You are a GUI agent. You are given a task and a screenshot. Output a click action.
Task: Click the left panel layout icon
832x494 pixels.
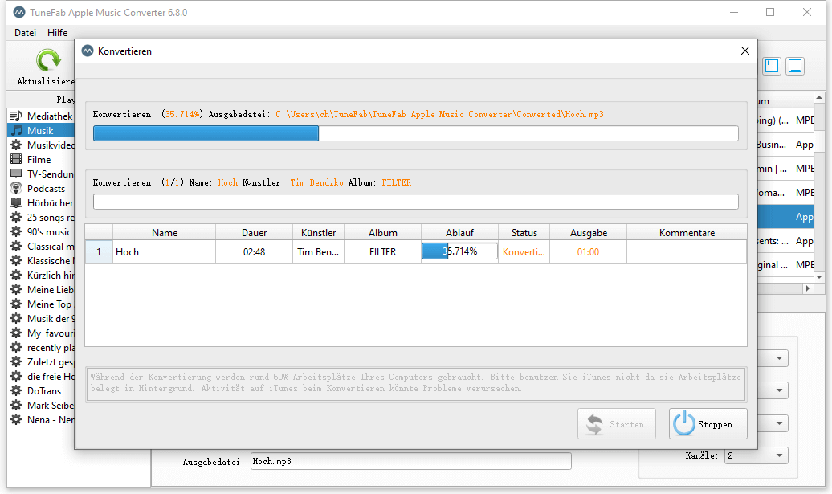(772, 66)
